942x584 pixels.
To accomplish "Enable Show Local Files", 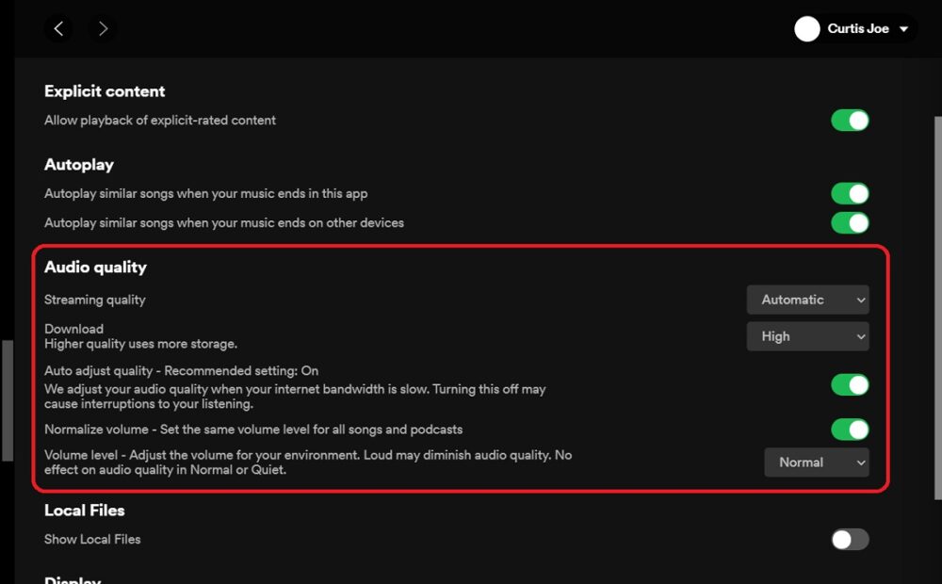I will [849, 539].
